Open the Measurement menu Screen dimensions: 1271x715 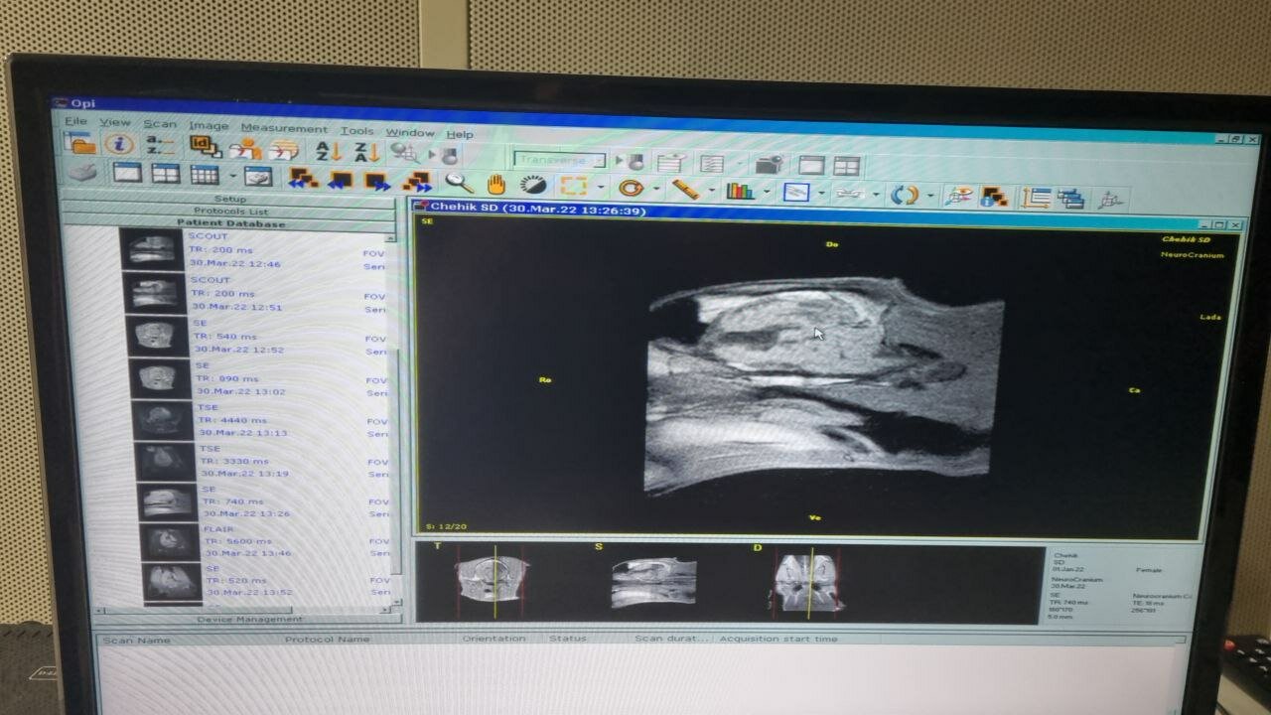pyautogui.click(x=284, y=128)
